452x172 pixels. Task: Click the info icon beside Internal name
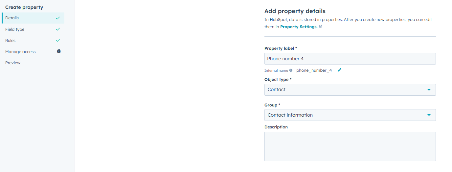click(x=291, y=70)
